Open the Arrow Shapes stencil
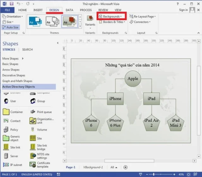This screenshot has width=202, height=177. pos(11,70)
